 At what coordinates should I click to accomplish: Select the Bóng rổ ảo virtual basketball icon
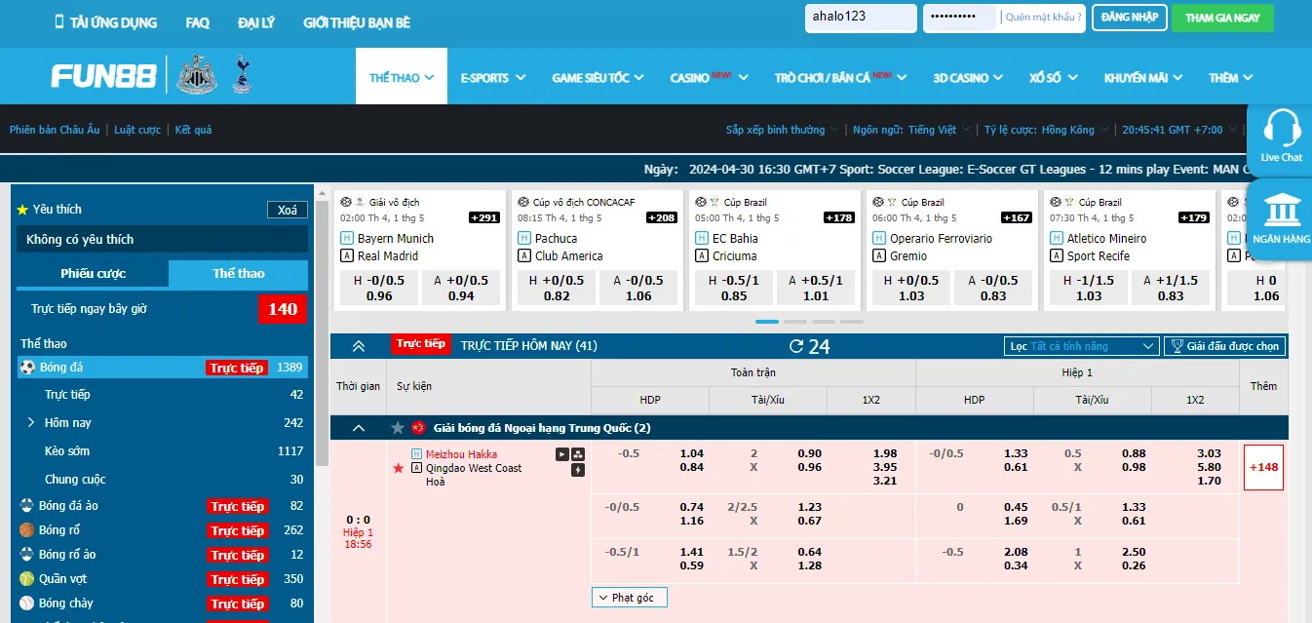[27, 555]
